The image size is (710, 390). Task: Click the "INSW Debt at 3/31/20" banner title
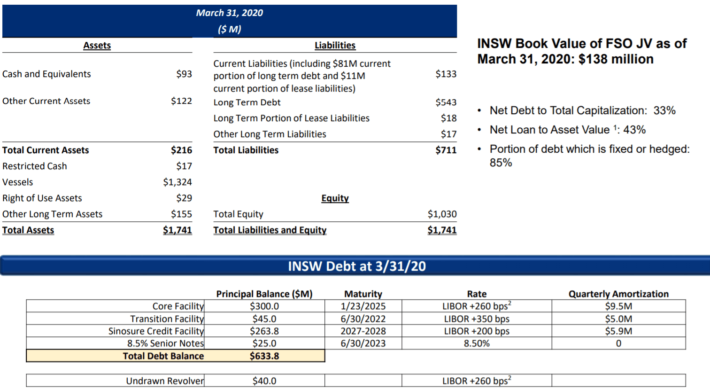[x=357, y=266]
